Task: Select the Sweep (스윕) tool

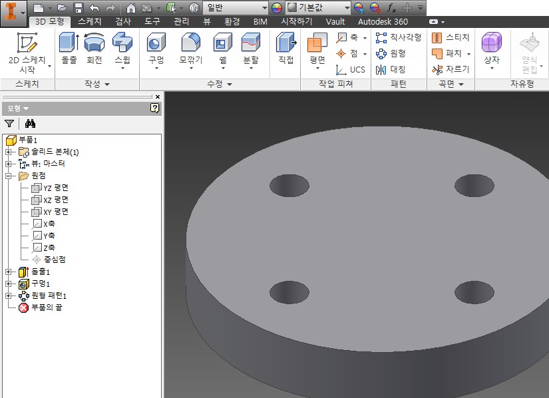Action: (x=122, y=51)
